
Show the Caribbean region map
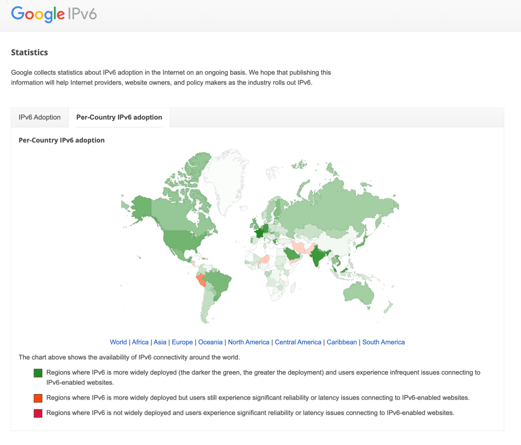pos(342,342)
